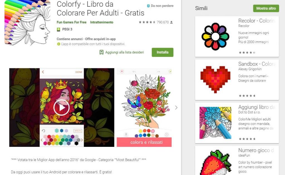This screenshot has width=285, height=175.
Task: Open Fun Games For Free developer link
Action: coord(72,22)
